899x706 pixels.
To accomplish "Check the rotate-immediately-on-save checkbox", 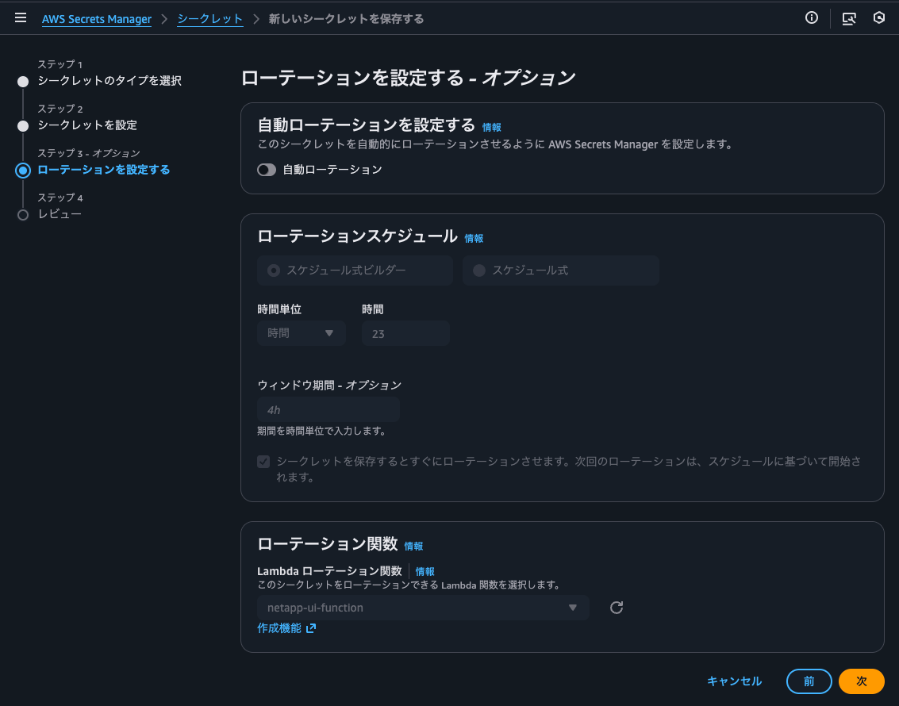I will (x=263, y=462).
